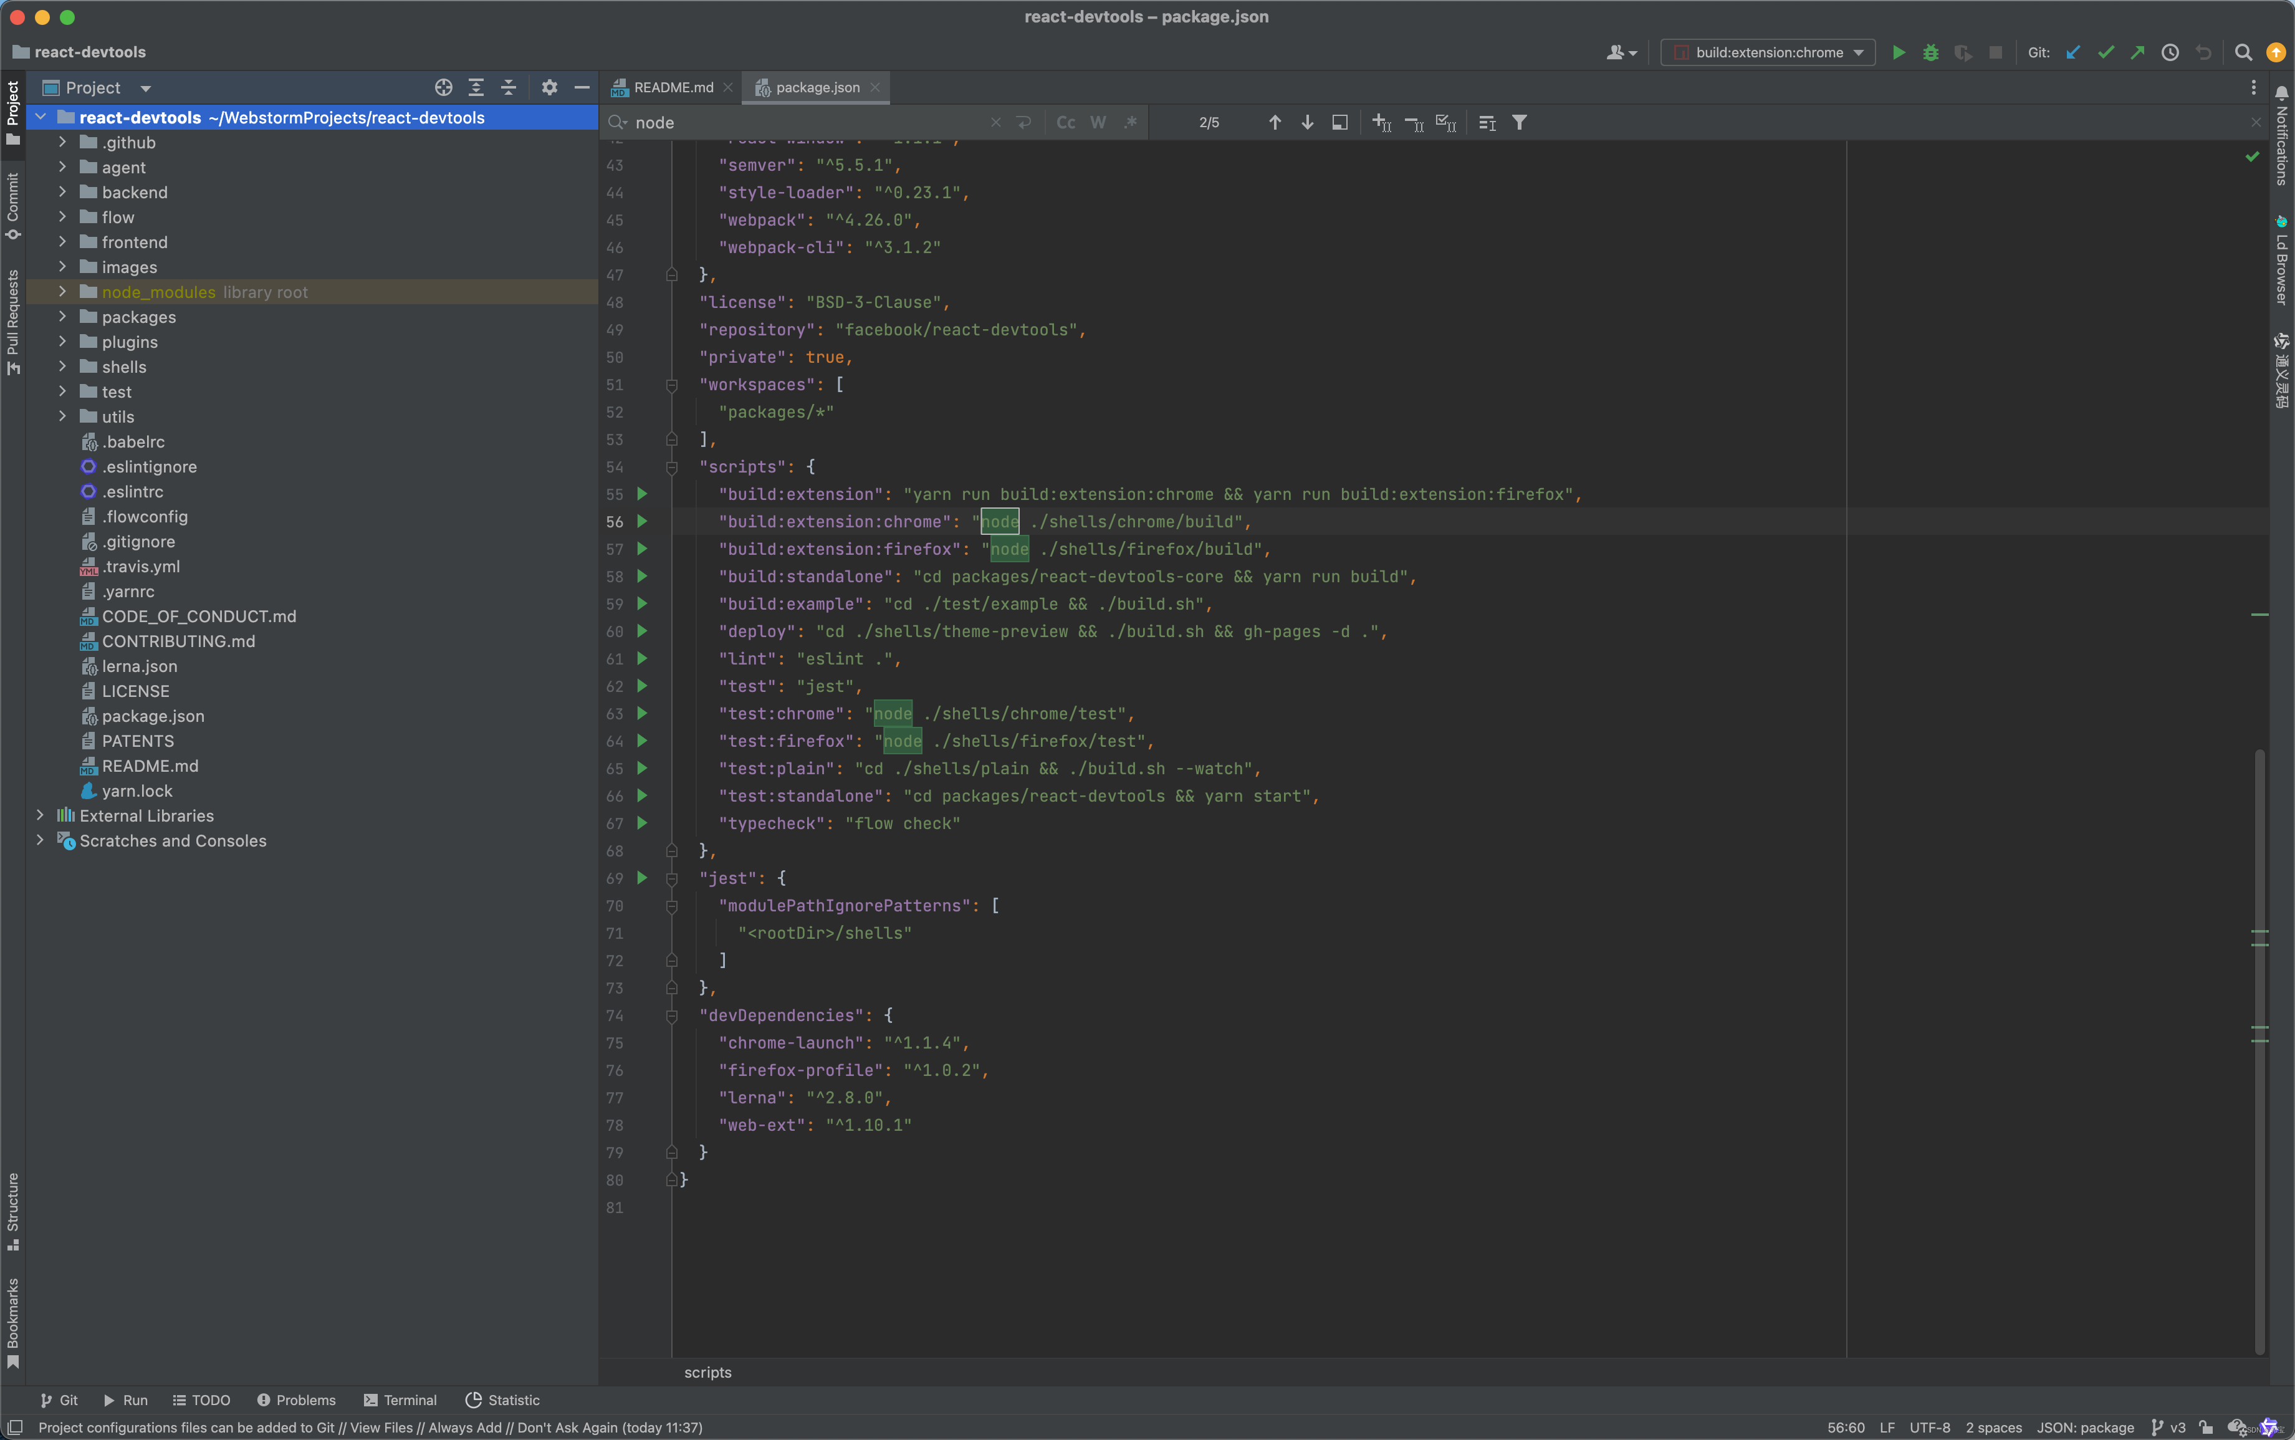Start debugging with the bug icon
The image size is (2295, 1440).
[1930, 52]
